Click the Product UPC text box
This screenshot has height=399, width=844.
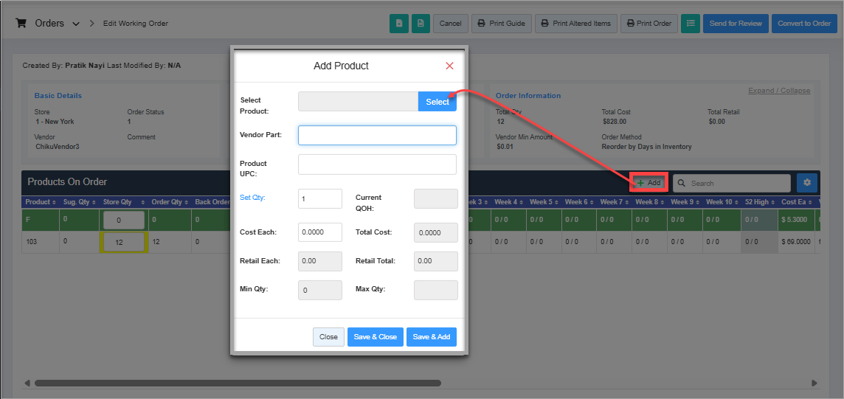(x=377, y=164)
